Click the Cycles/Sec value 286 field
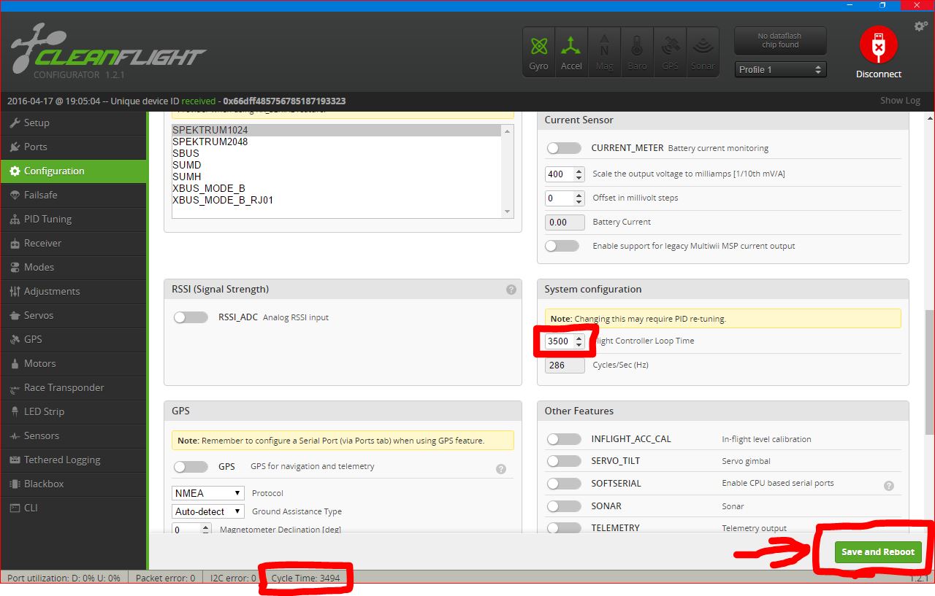The image size is (935, 596). click(565, 365)
